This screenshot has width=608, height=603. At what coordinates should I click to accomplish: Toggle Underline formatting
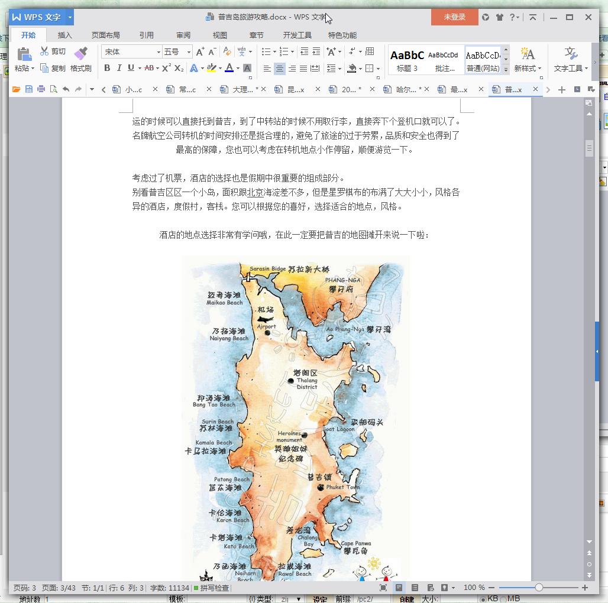tap(131, 68)
